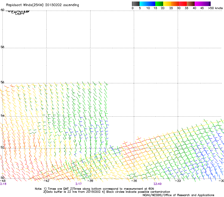Click the title 'Rapidscat Winds(25KM) 20150202 ascending'
Image resolution: width=224 pixels, height=197 pixels.
click(42, 5)
